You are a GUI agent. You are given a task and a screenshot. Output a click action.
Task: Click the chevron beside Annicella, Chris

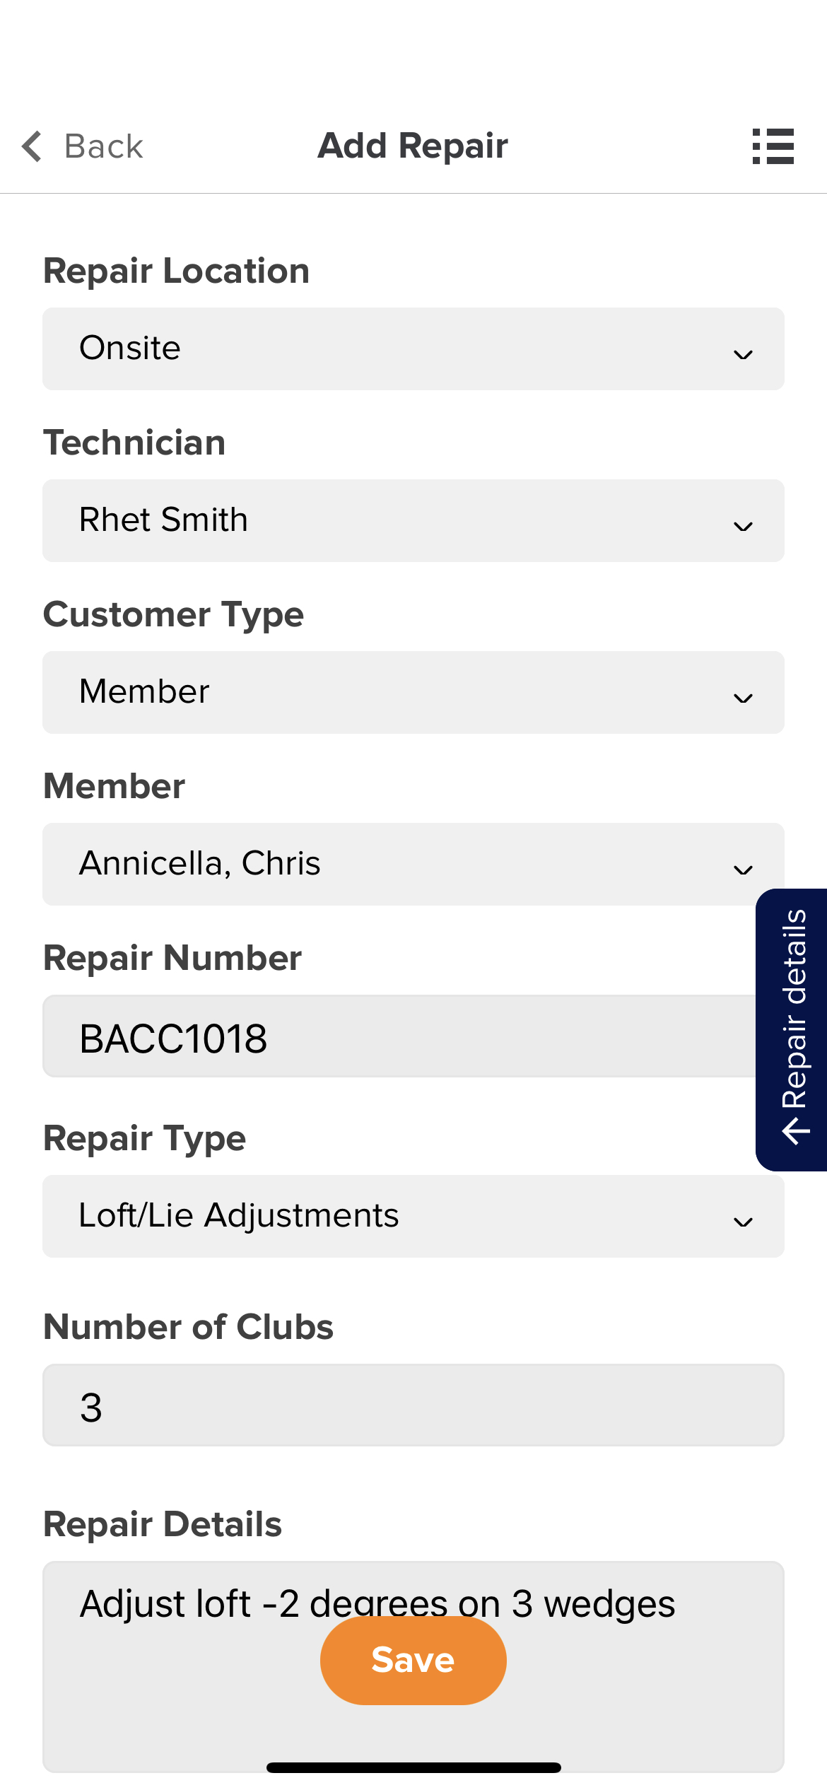(743, 870)
